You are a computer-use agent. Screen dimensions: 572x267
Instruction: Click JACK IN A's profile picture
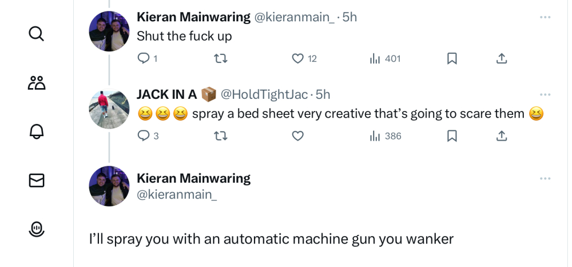(109, 109)
